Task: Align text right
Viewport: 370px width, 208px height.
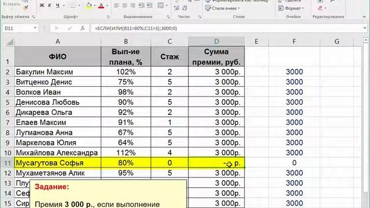Action: 132,5
